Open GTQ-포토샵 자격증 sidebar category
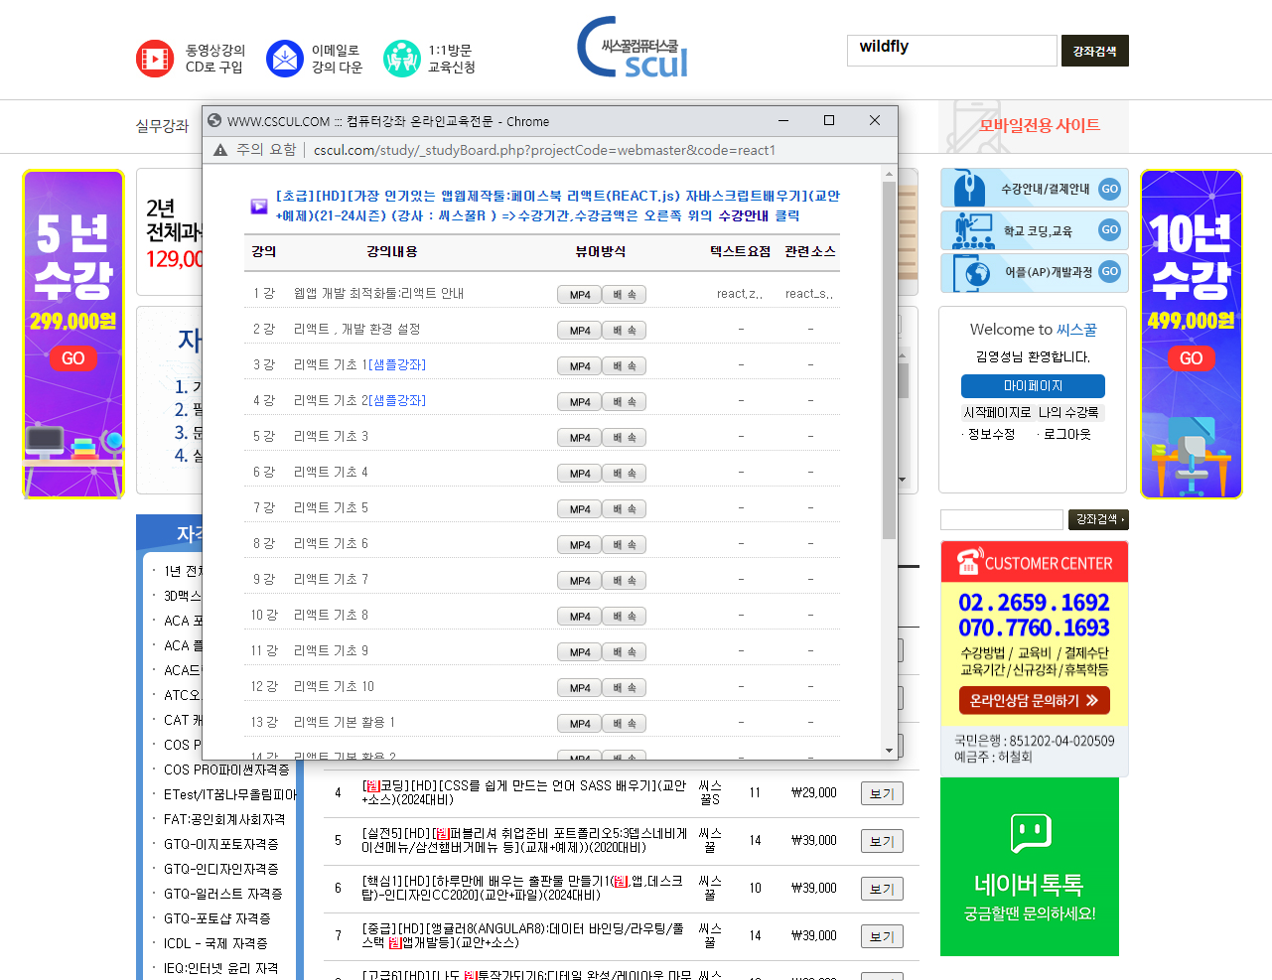1272x980 pixels. click(x=216, y=918)
